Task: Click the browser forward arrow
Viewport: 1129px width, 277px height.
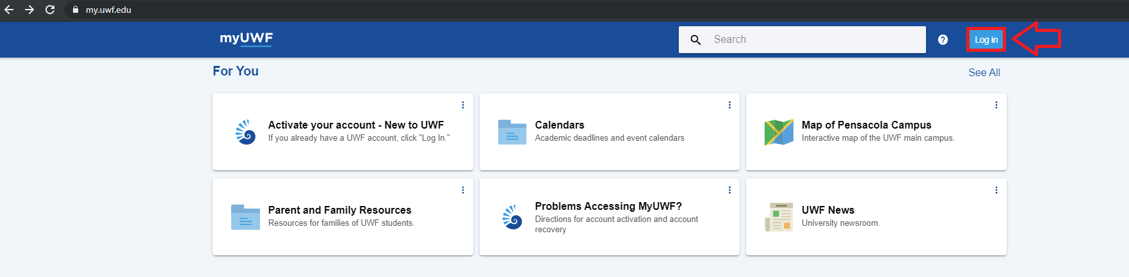Action: click(x=29, y=10)
